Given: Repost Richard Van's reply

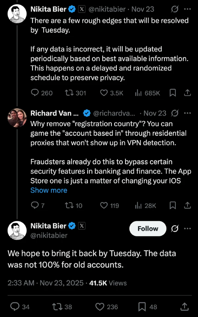Looking at the screenshot, I should (70, 205).
